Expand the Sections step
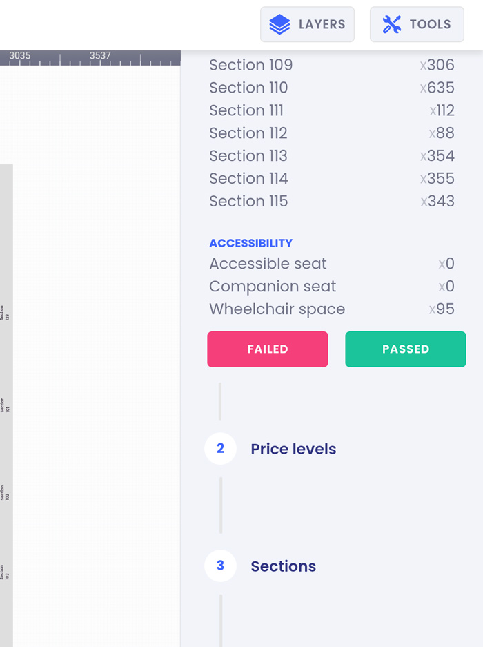This screenshot has height=647, width=483. (284, 566)
